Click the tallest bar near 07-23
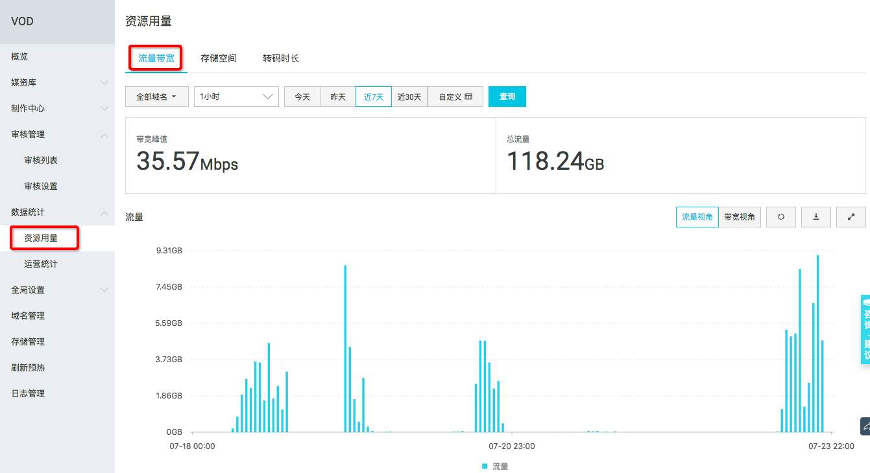 (818, 343)
